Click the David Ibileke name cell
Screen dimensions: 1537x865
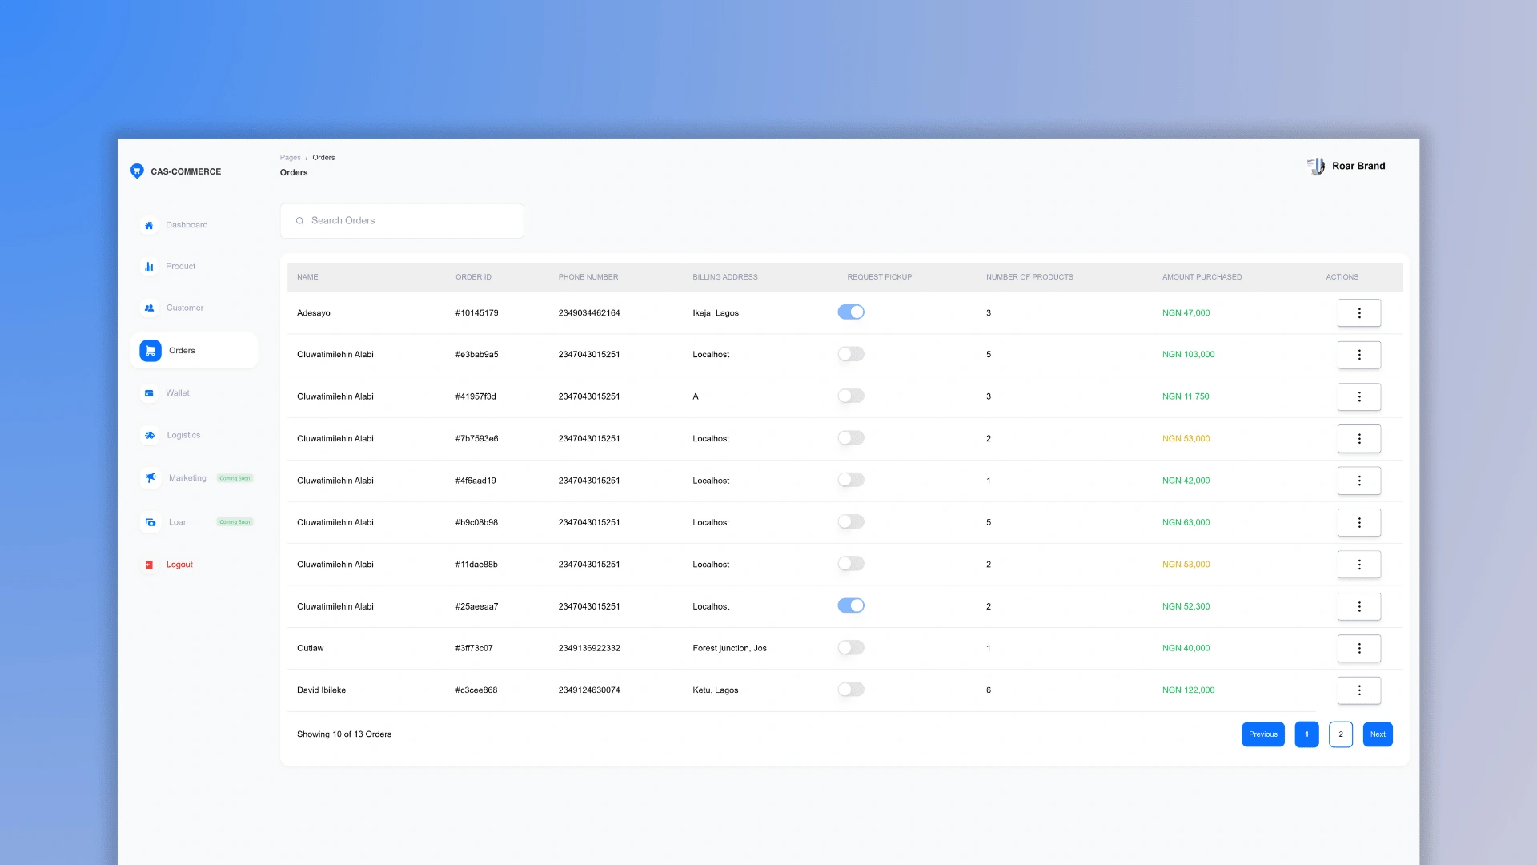coord(321,690)
